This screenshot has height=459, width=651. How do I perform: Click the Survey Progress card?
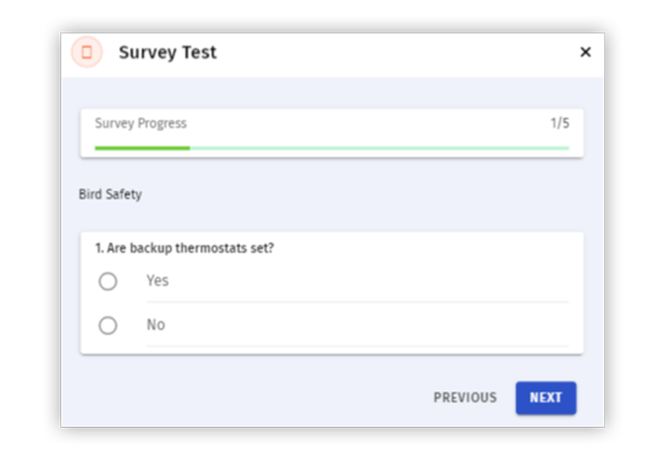pos(332,133)
